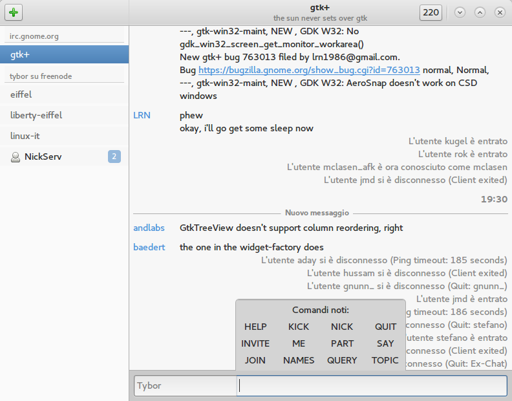Viewport: 512px width, 401px height.
Task: Open the liberty-eiffel channel
Action: [x=65, y=115]
